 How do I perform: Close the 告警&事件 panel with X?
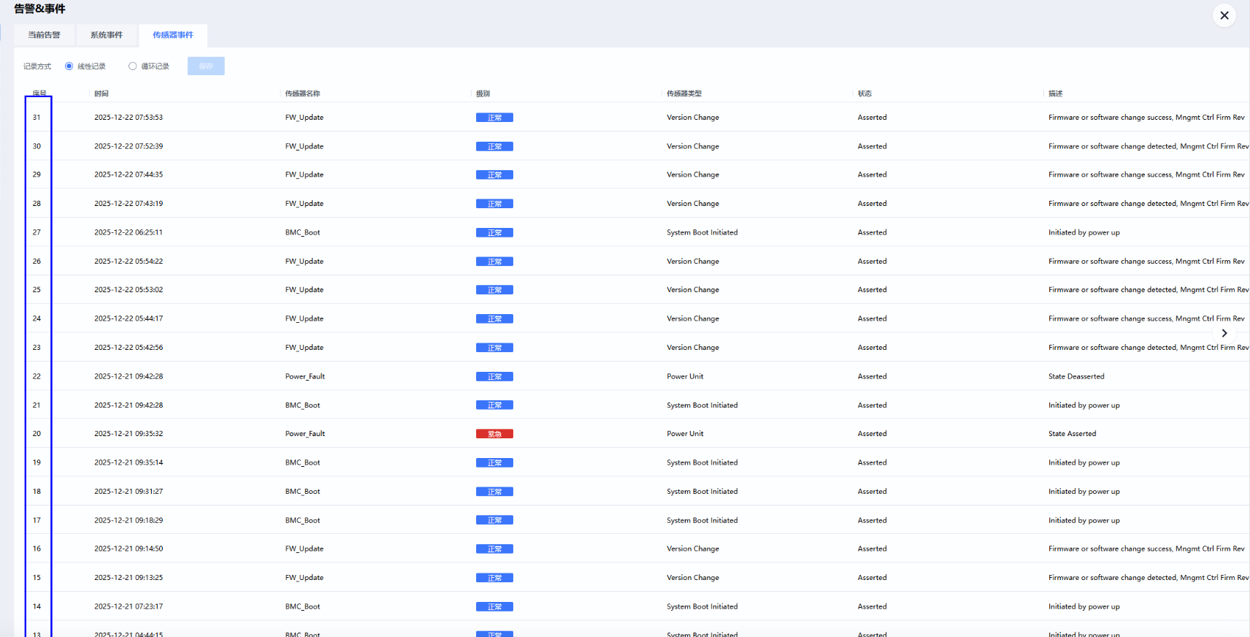click(1224, 15)
